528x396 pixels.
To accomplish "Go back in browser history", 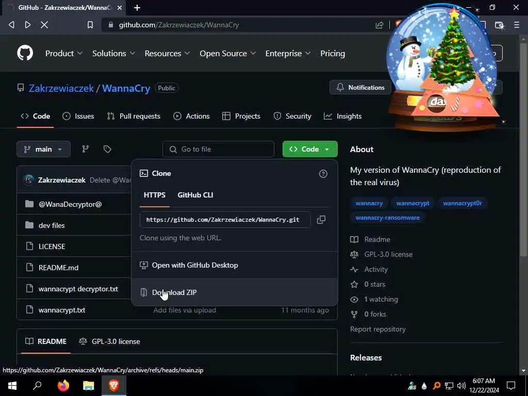I will (x=11, y=25).
